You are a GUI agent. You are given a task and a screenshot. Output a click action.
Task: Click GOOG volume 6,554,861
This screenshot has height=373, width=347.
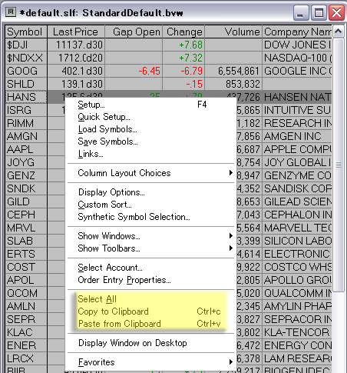point(233,72)
